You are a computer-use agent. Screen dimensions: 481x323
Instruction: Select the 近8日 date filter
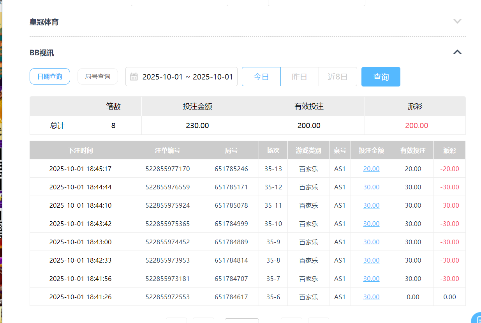(338, 76)
